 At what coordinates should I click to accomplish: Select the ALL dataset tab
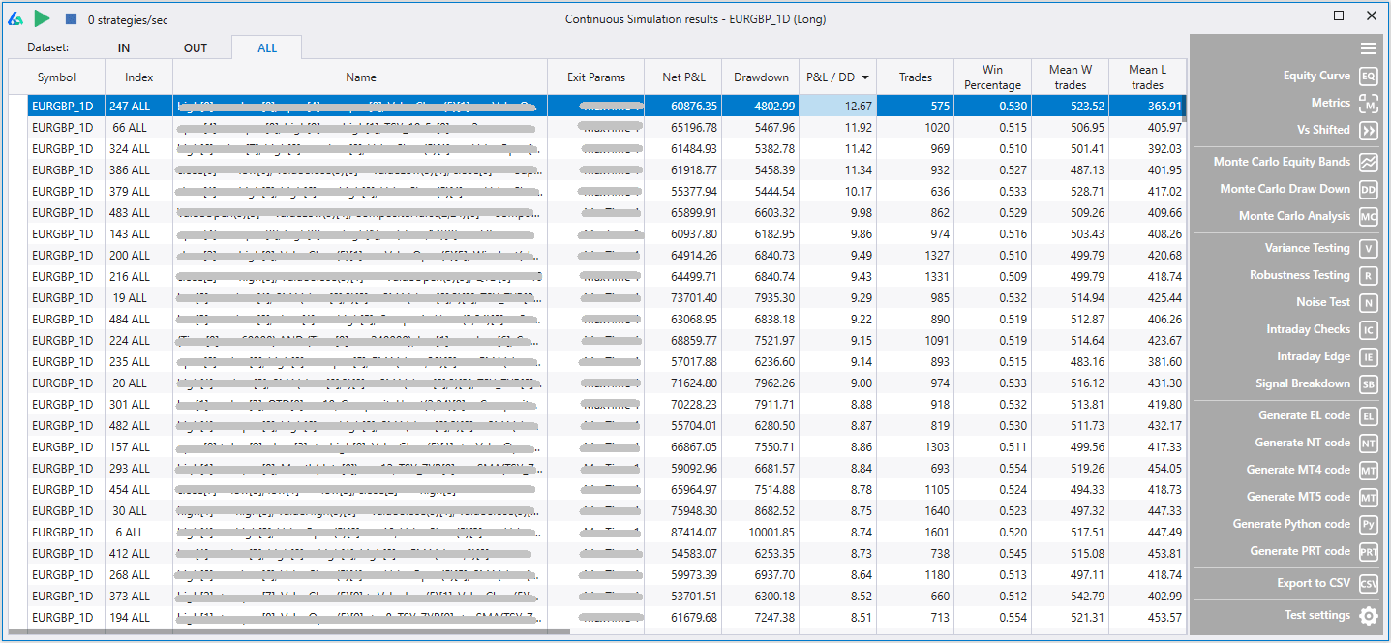point(267,47)
